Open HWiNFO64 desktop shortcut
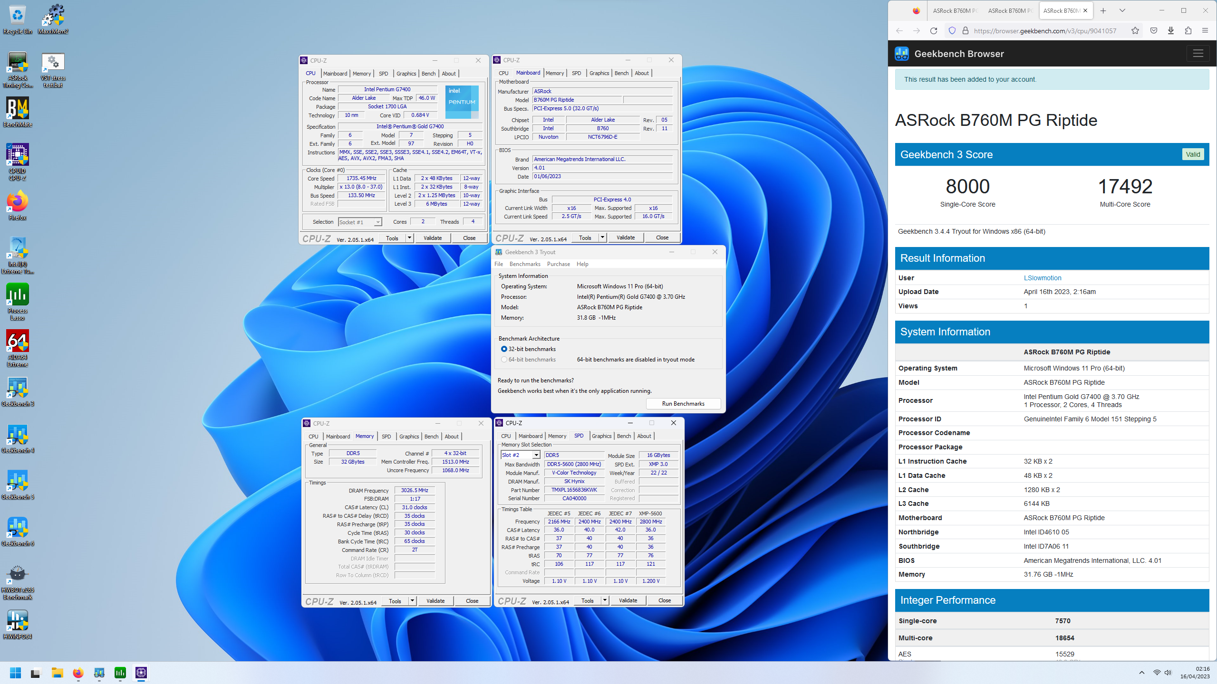 coord(18,624)
